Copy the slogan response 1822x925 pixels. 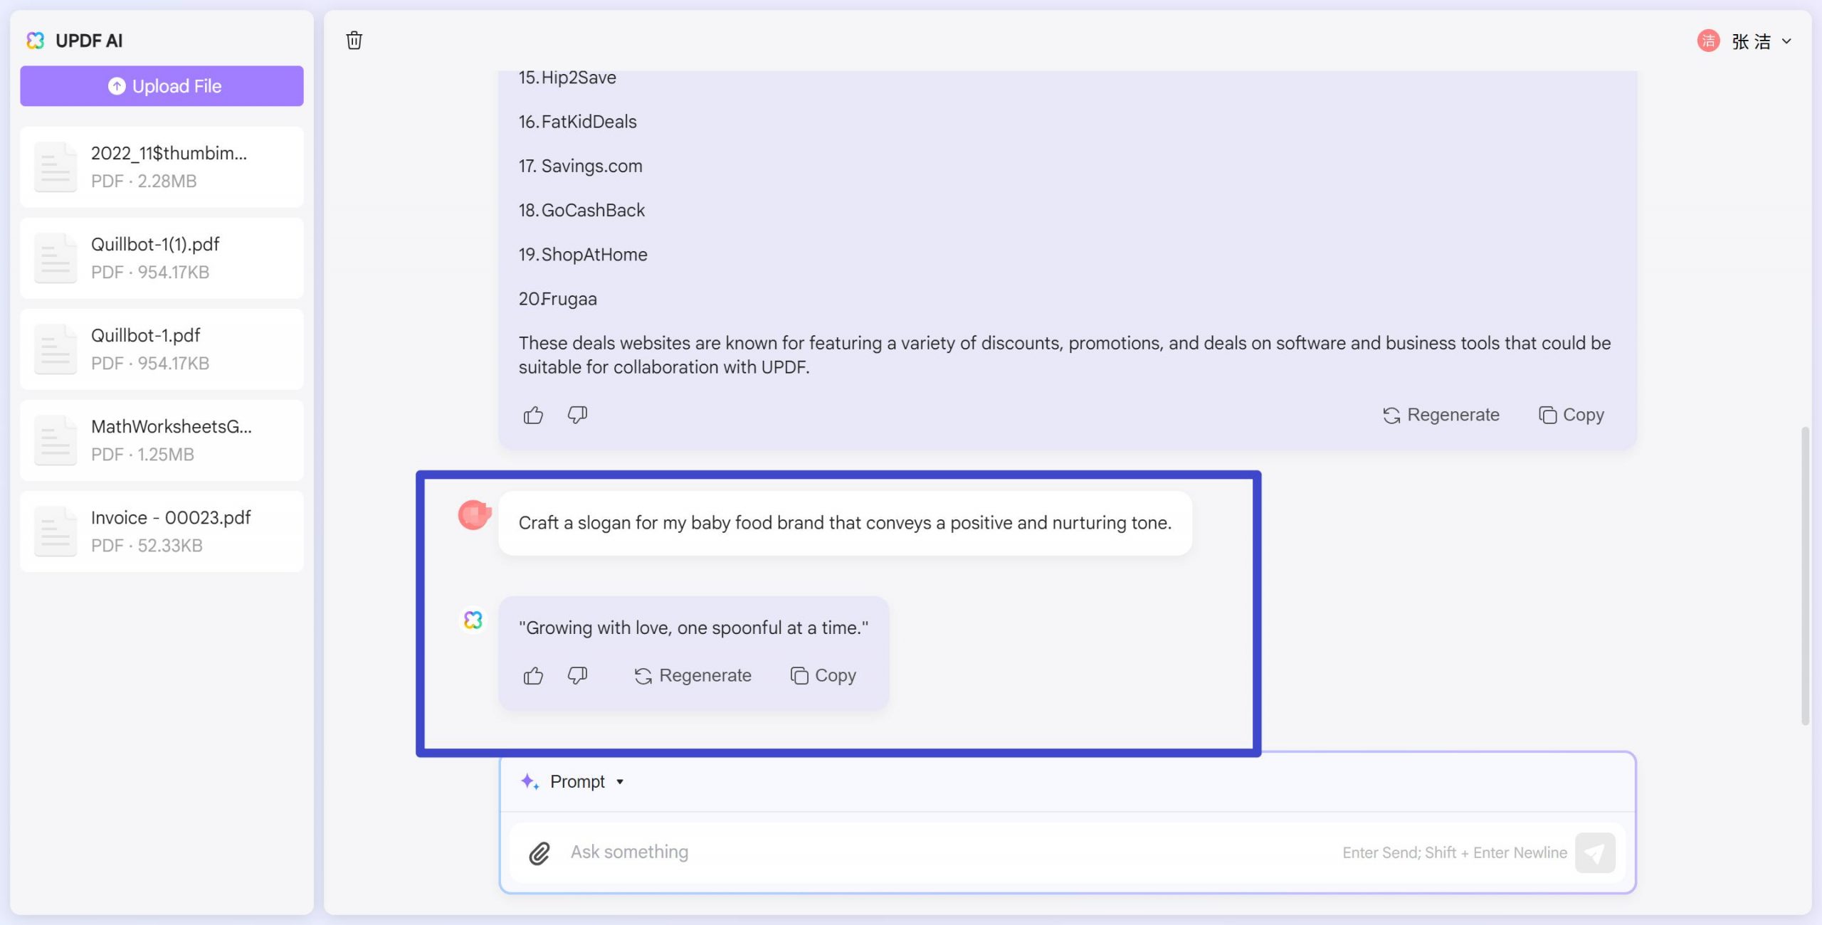pos(823,675)
